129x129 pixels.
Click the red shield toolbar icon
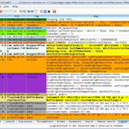click(x=54, y=11)
